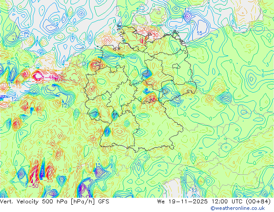274x212 pixels.
Task: Click the '-50' contour label on the map
Action: (33, 186)
